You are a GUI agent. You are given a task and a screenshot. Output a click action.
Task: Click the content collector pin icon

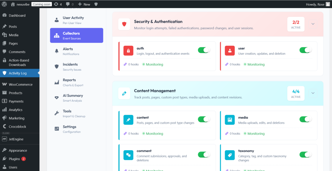pos(128,120)
